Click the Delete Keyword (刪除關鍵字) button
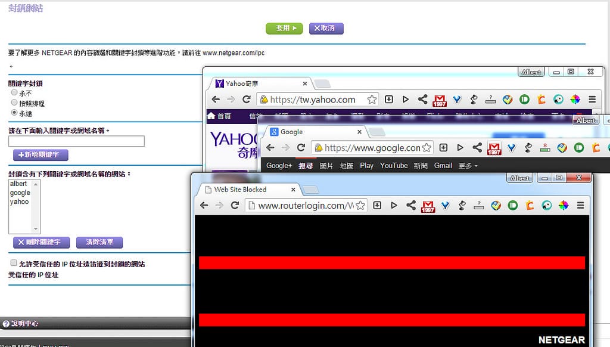This screenshot has height=347, width=610. [x=41, y=242]
